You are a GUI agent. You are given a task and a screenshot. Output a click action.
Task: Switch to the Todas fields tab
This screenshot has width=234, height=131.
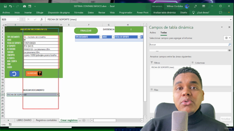point(163,32)
